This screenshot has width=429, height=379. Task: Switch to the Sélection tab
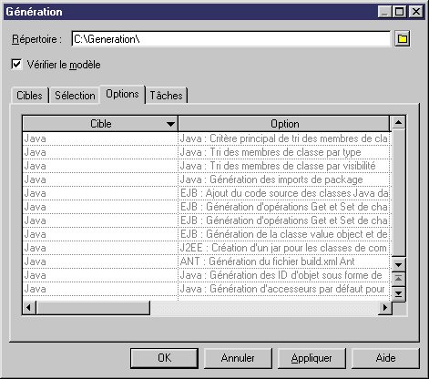(75, 96)
